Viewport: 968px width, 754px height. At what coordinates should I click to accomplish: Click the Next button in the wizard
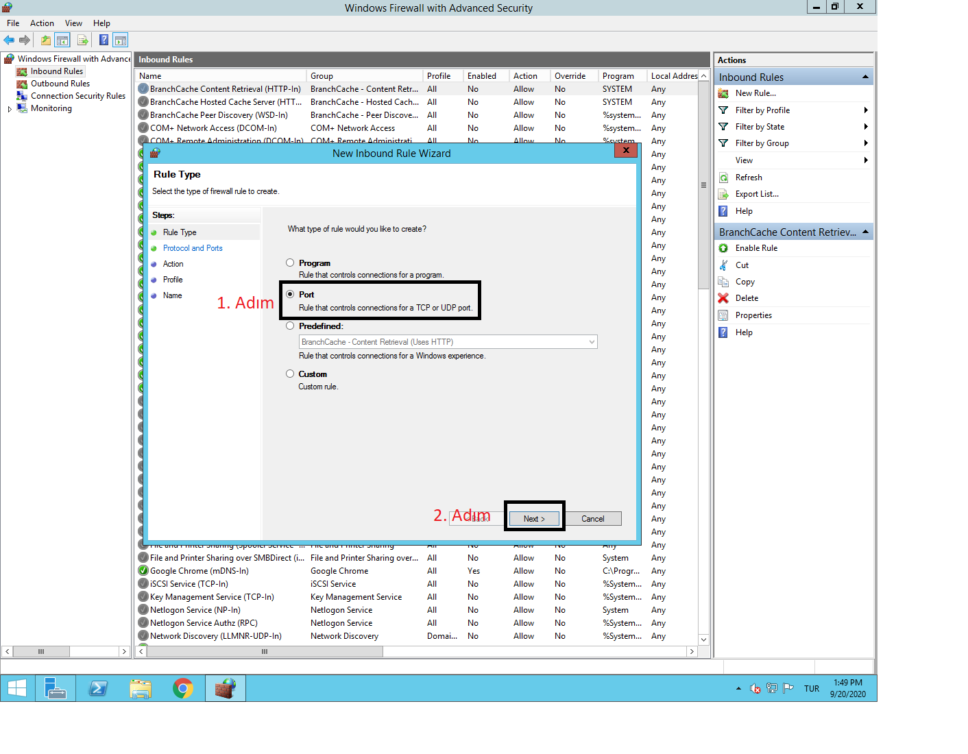535,519
